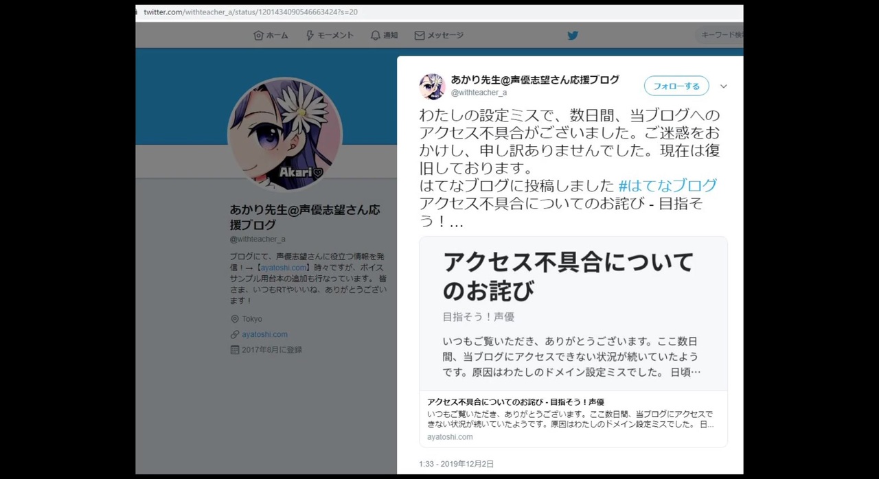Open the ホーム tab
The height and width of the screenshot is (479, 879).
click(271, 35)
